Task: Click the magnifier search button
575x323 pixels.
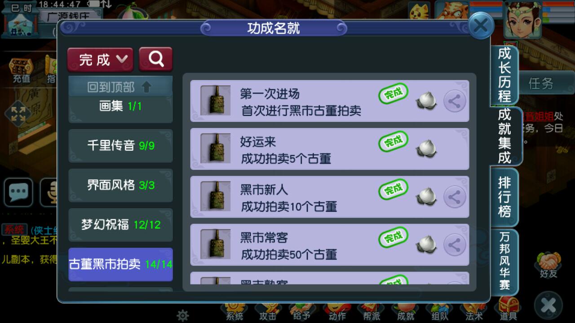Action: point(156,59)
